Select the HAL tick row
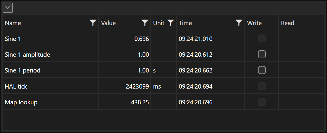 (x=163, y=86)
